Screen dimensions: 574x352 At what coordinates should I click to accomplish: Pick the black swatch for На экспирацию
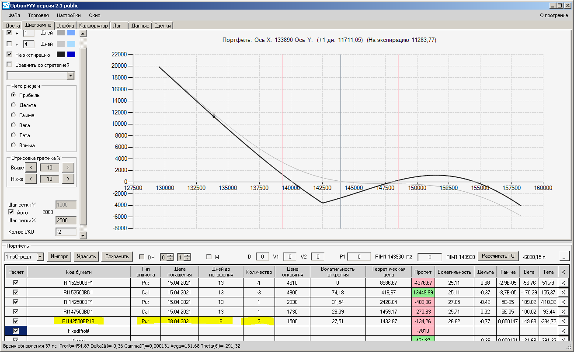[61, 55]
